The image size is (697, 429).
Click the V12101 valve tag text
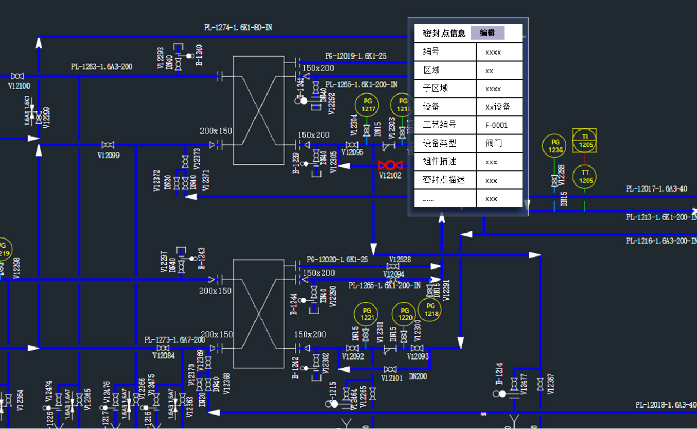392,379
